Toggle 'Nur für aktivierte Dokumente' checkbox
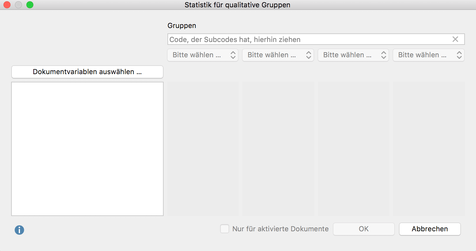The image size is (476, 251). pyautogui.click(x=225, y=229)
